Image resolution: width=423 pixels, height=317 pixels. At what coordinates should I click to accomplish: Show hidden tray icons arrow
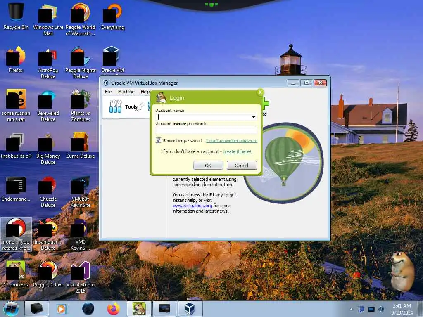pyautogui.click(x=351, y=309)
